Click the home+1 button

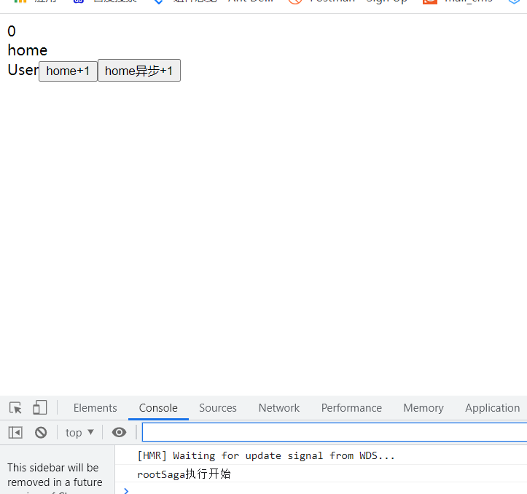[x=68, y=71]
